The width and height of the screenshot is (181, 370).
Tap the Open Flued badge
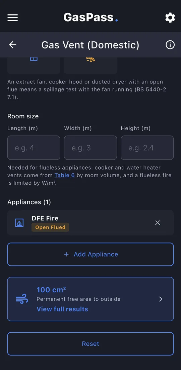pyautogui.click(x=50, y=227)
